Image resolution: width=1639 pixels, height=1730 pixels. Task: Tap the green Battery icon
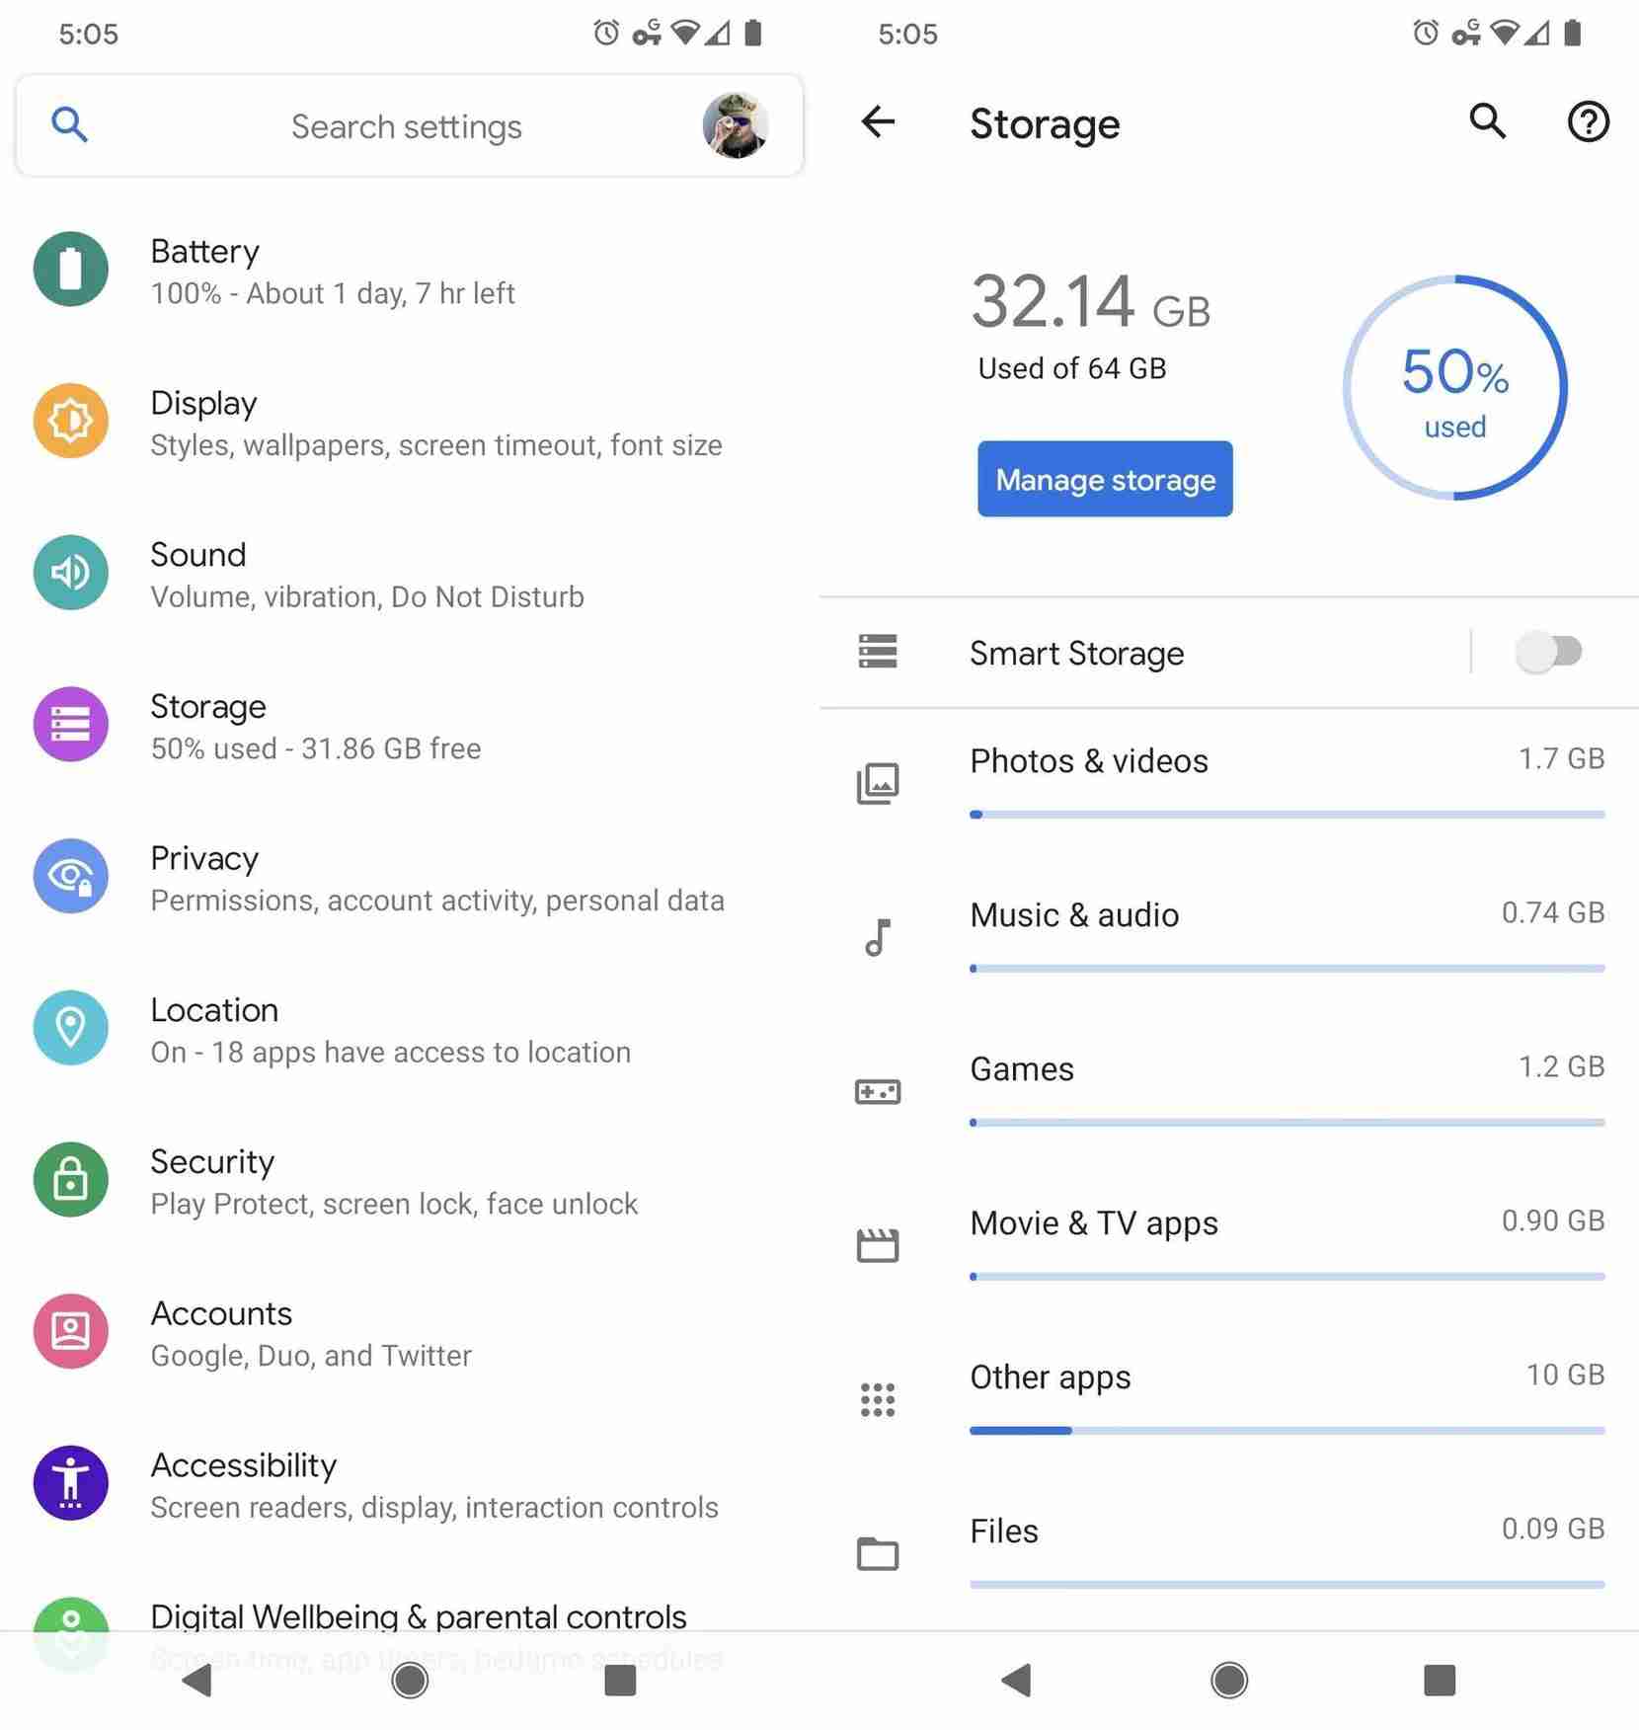click(70, 269)
